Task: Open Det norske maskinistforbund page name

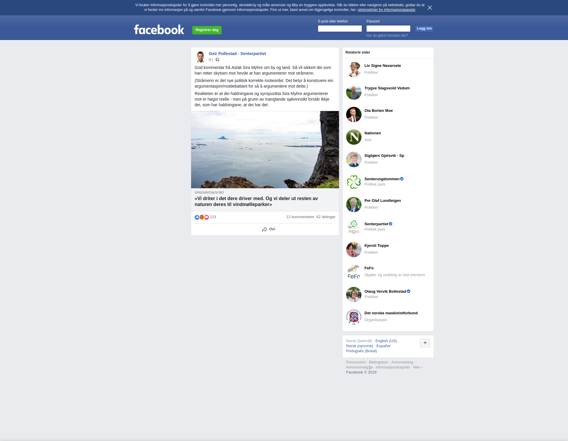Action: click(x=391, y=313)
